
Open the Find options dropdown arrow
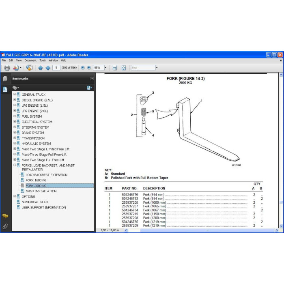click(x=157, y=68)
